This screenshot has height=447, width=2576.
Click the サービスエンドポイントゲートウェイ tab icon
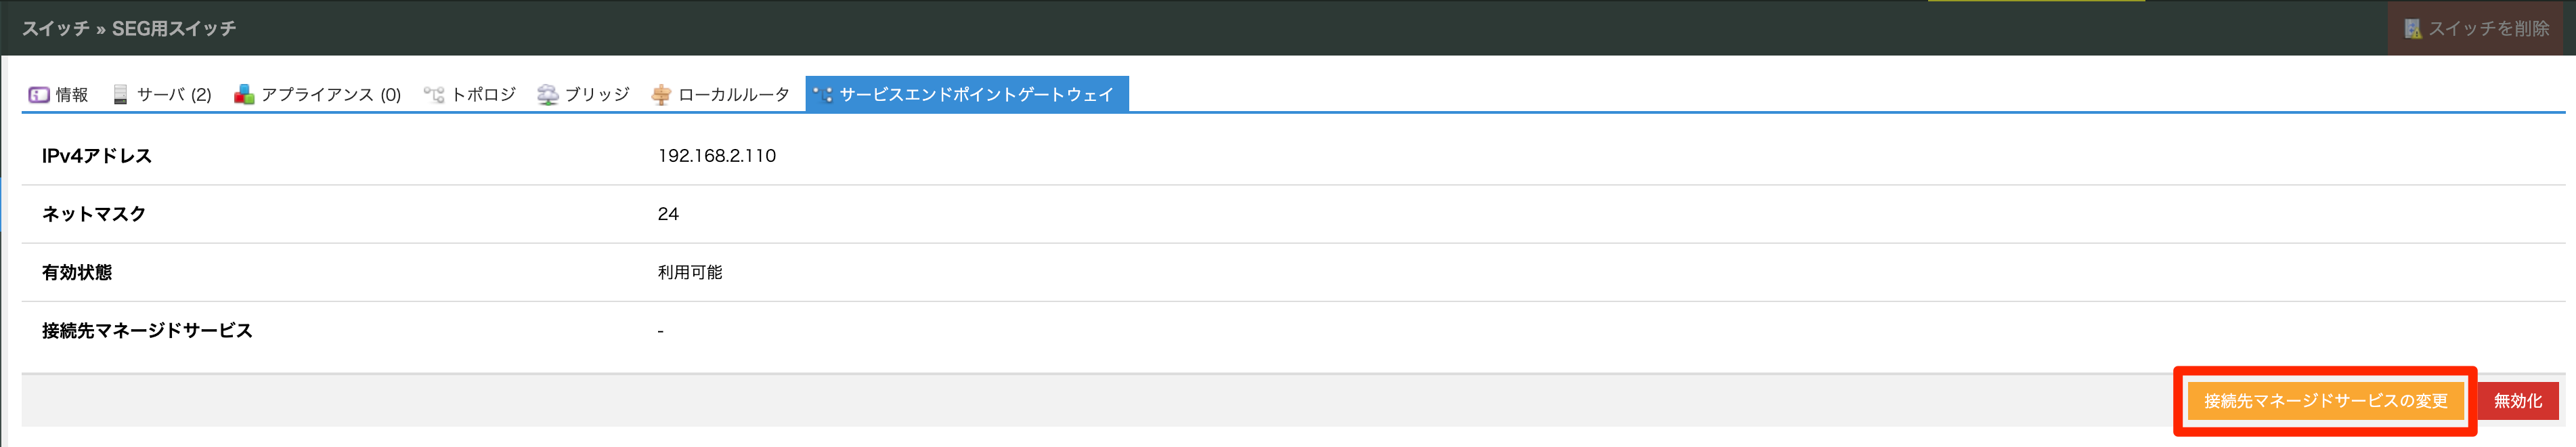824,94
